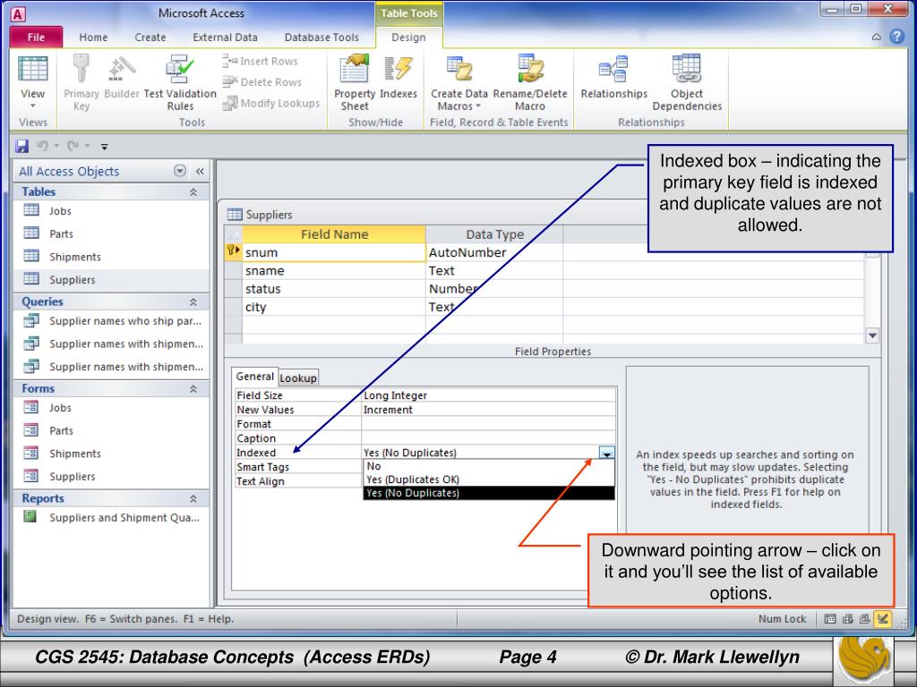917x687 pixels.
Task: Select the snum row selector with key icon
Action: [233, 251]
